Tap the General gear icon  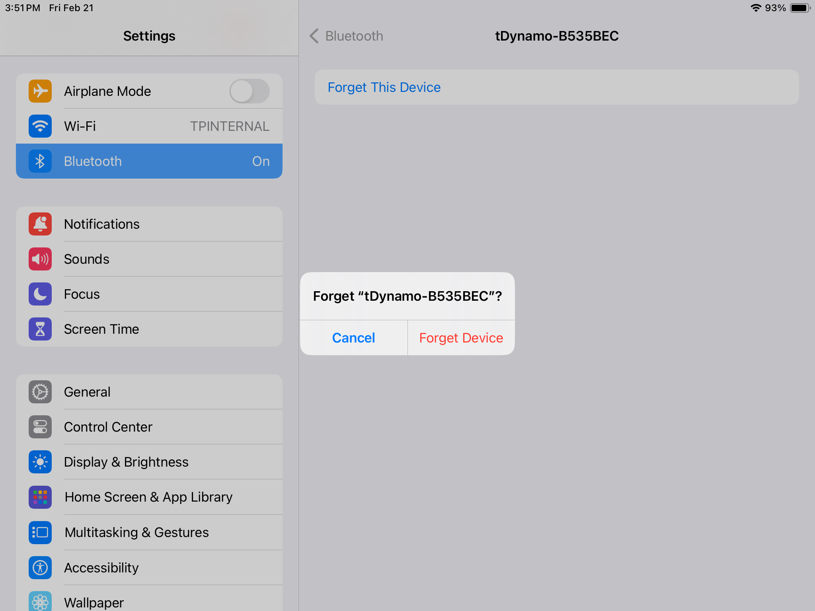40,392
